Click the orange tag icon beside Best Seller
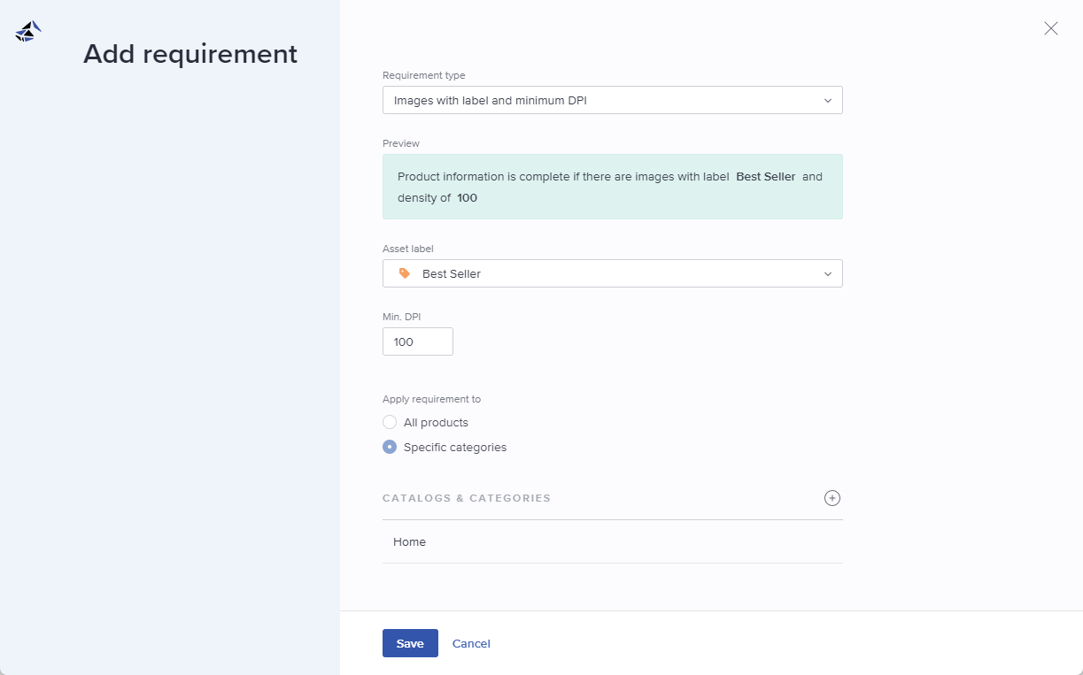 click(x=404, y=273)
